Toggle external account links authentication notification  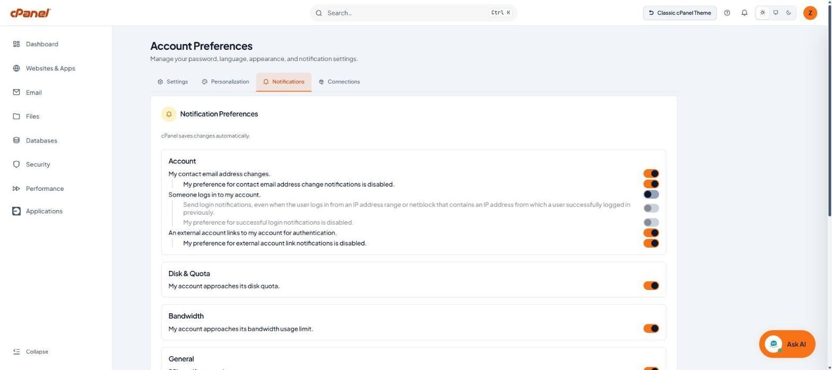(x=651, y=233)
